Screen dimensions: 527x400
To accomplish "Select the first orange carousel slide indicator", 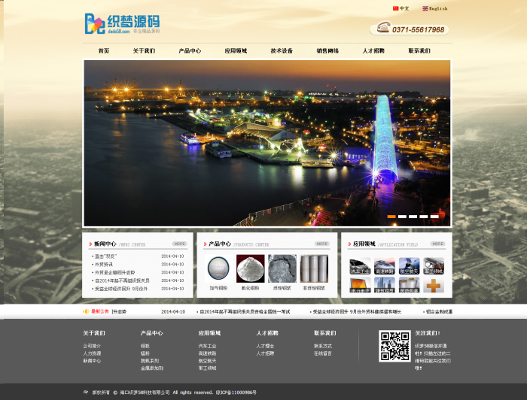I will click(x=391, y=217).
